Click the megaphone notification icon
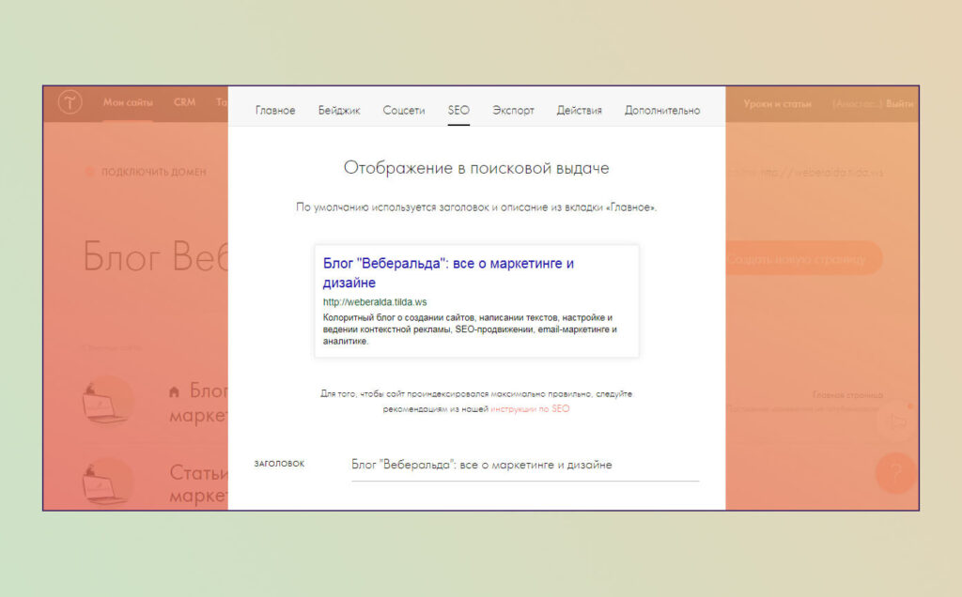Viewport: 962px width, 597px height. (x=895, y=421)
